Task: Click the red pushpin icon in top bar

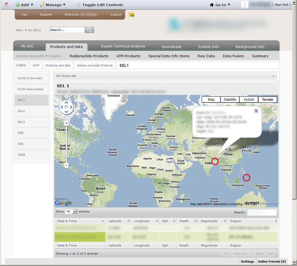Action: (x=6, y=4)
